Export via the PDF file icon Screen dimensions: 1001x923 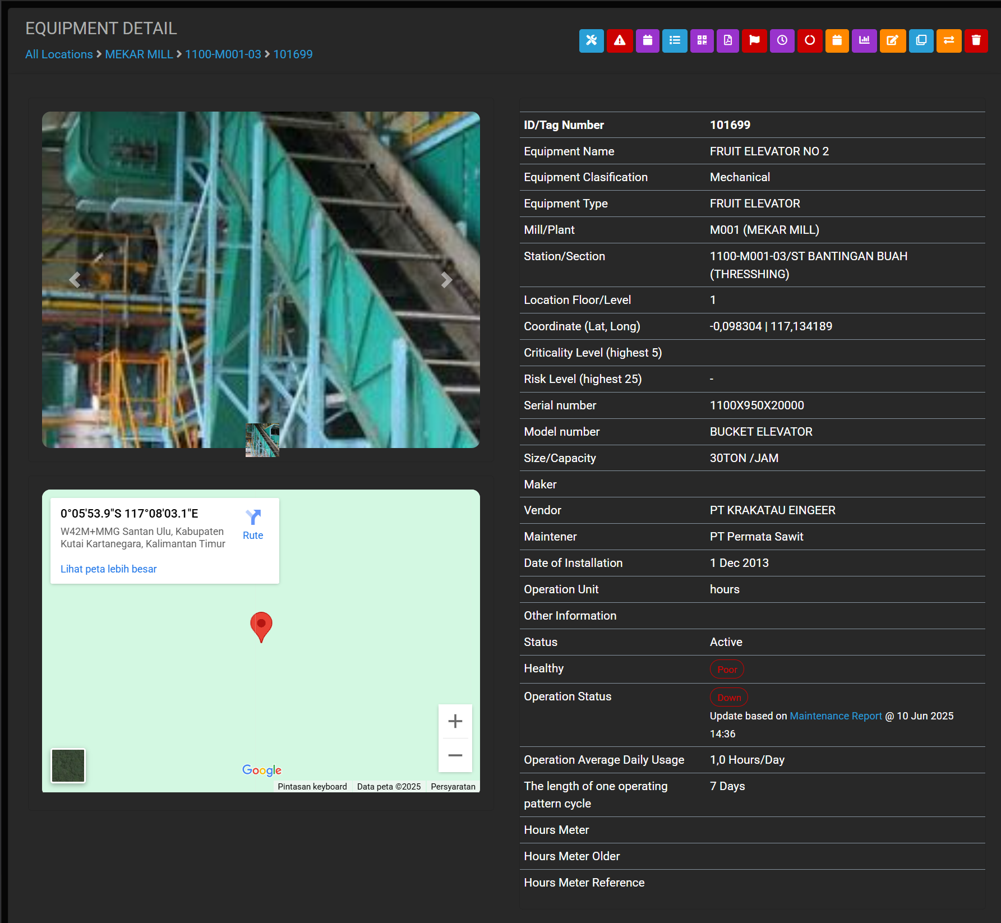click(727, 40)
